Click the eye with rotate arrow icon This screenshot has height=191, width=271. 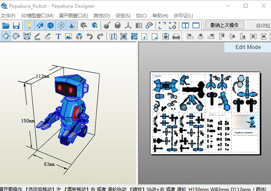pyautogui.click(x=149, y=26)
